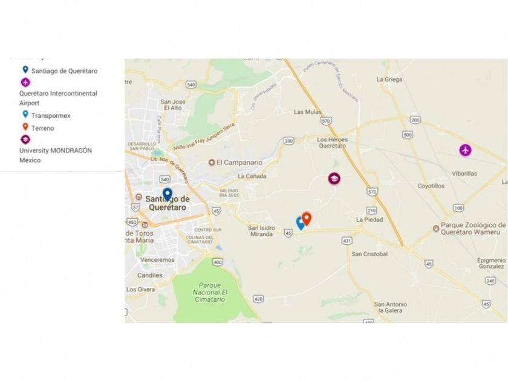The width and height of the screenshot is (508, 381).
Task: Click the CENTRO SUR map label
Action: tap(208, 230)
